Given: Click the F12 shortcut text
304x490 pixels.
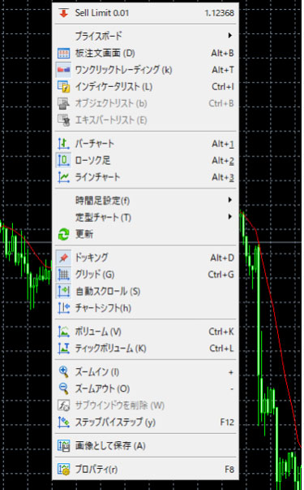Looking at the screenshot, I should (227, 423).
